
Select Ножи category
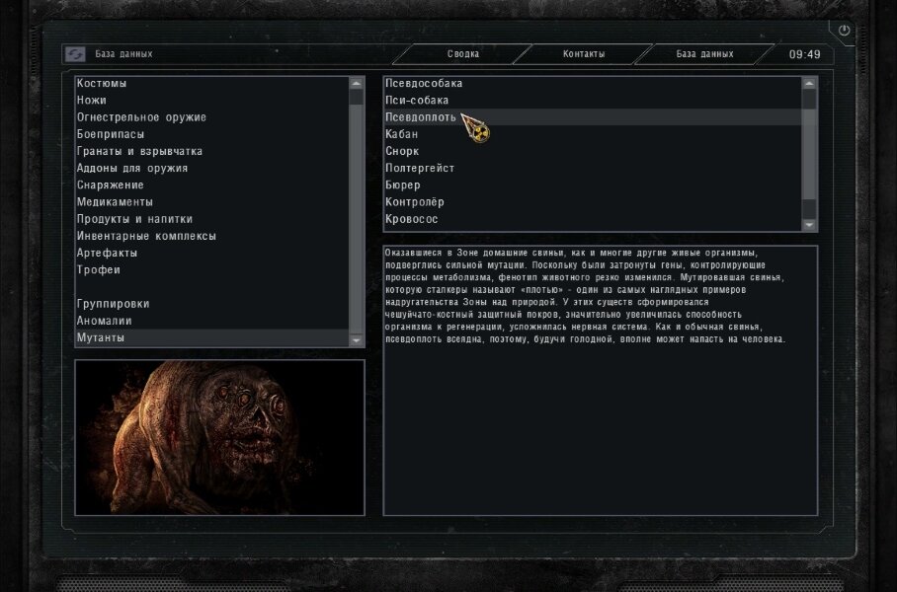coord(211,100)
